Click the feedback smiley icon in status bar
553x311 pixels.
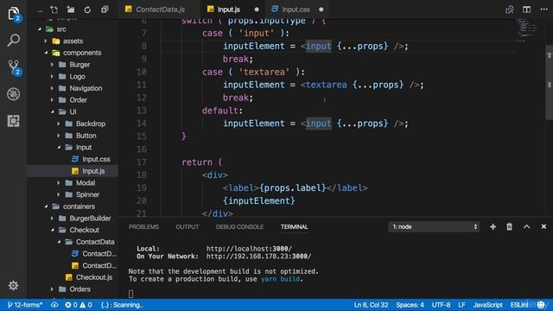coord(541,305)
